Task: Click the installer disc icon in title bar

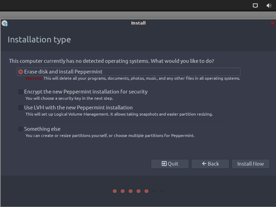Action: click(x=4, y=23)
